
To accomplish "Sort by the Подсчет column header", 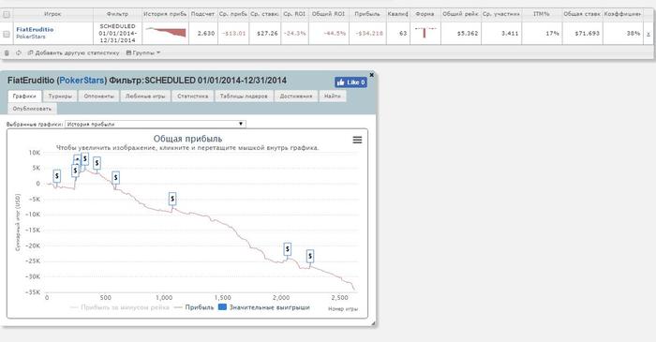I will pyautogui.click(x=202, y=14).
